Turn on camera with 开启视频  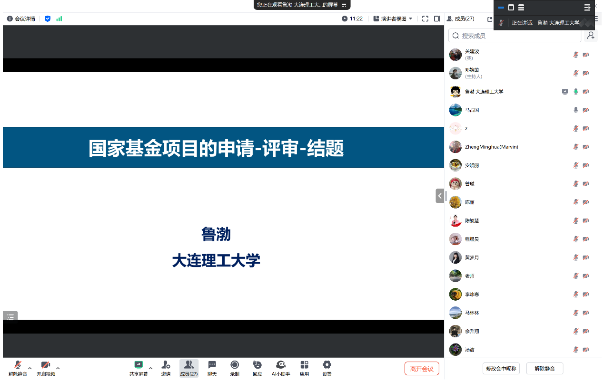(46, 368)
